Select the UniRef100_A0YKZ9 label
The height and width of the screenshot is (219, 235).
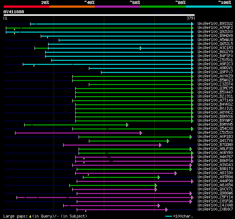[215, 76]
